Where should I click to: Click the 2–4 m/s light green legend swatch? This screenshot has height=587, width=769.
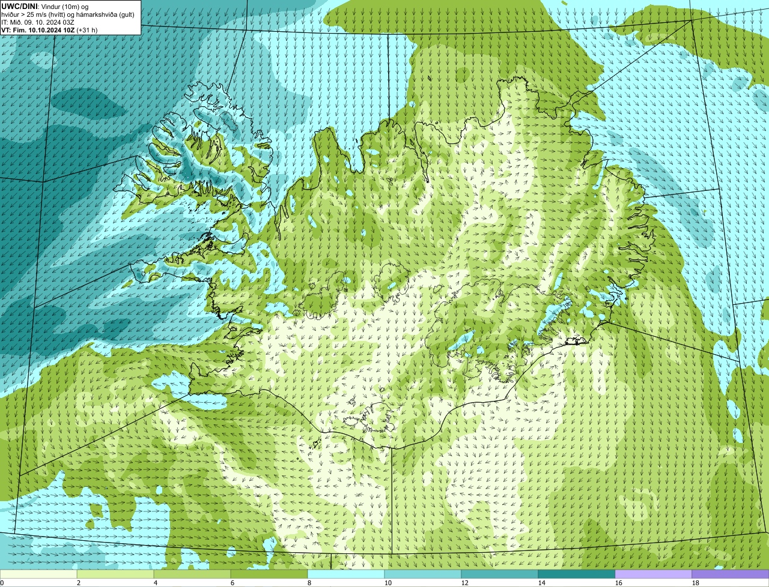coord(115,574)
